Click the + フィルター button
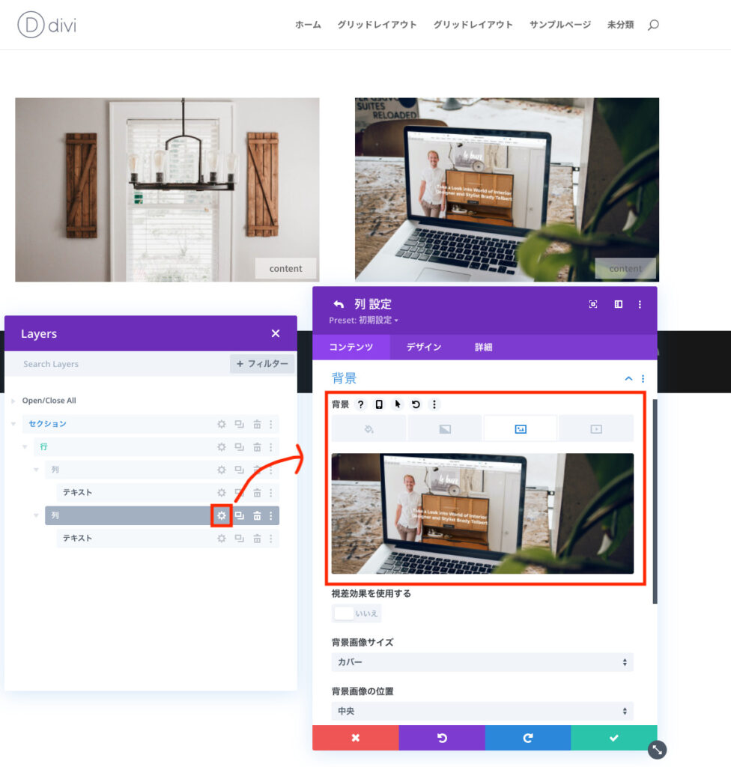731x767 pixels. [262, 364]
